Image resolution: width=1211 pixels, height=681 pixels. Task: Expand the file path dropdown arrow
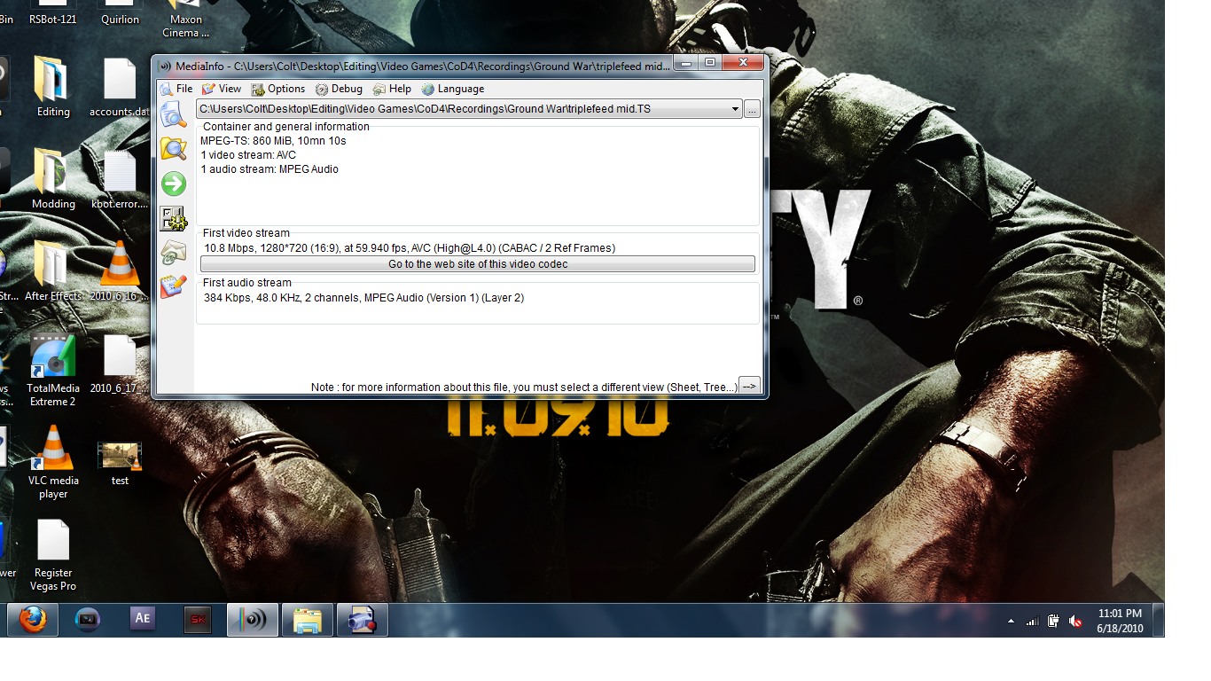[735, 109]
